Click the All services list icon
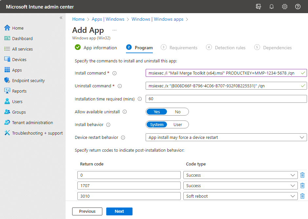This screenshot has height=219, width=308. [x=7, y=49]
